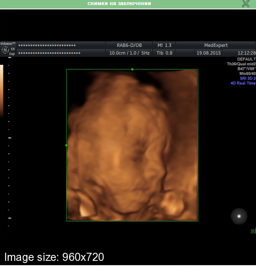
Task: Click the GE logo icon
Action: (x=5, y=50)
